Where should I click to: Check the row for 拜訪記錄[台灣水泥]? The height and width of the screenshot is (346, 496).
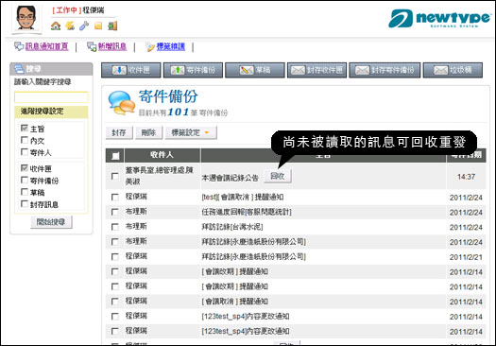[x=115, y=227]
